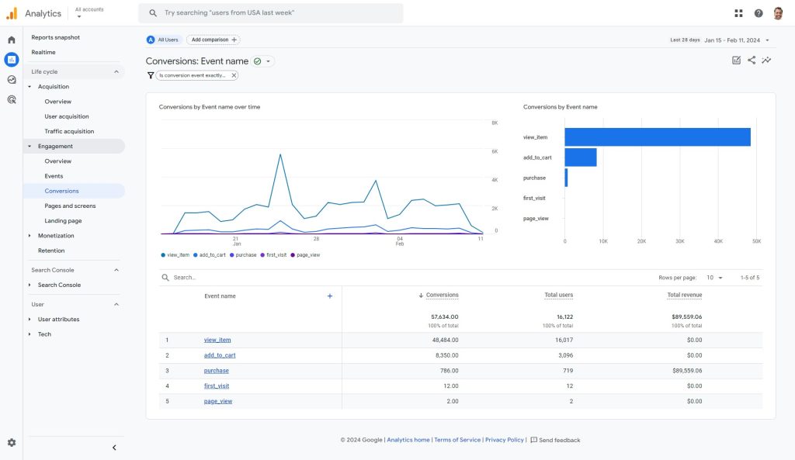Open Engagement Overview report
Image resolution: width=795 pixels, height=460 pixels.
pos(57,161)
